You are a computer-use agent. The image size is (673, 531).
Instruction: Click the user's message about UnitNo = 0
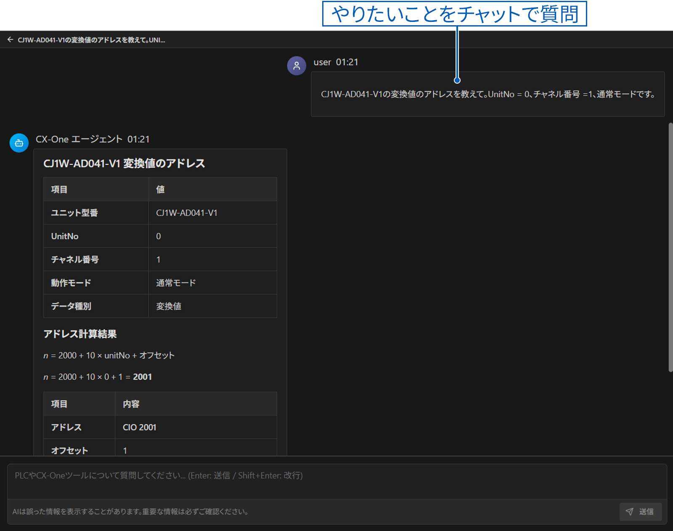pos(488,94)
